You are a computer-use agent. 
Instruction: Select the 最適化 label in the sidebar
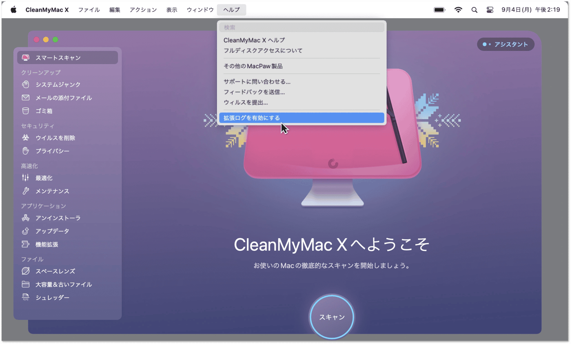[44, 178]
